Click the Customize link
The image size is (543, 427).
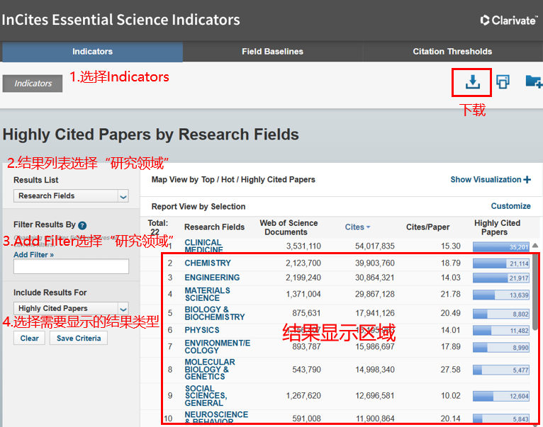(511, 206)
